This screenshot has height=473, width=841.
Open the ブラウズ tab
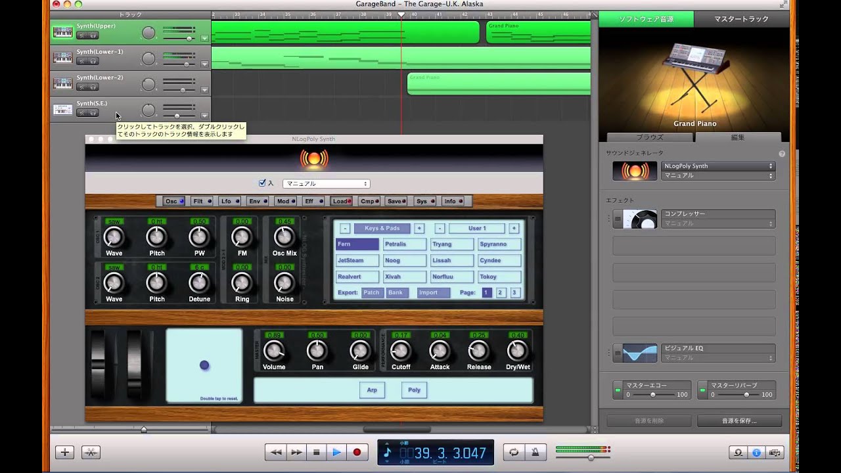click(x=650, y=137)
